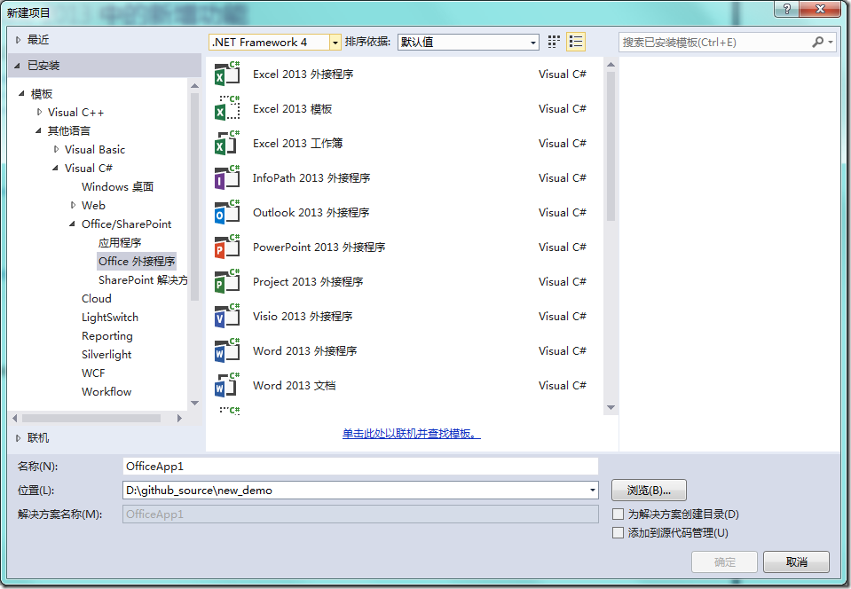Select Reporting in template tree

click(x=106, y=335)
